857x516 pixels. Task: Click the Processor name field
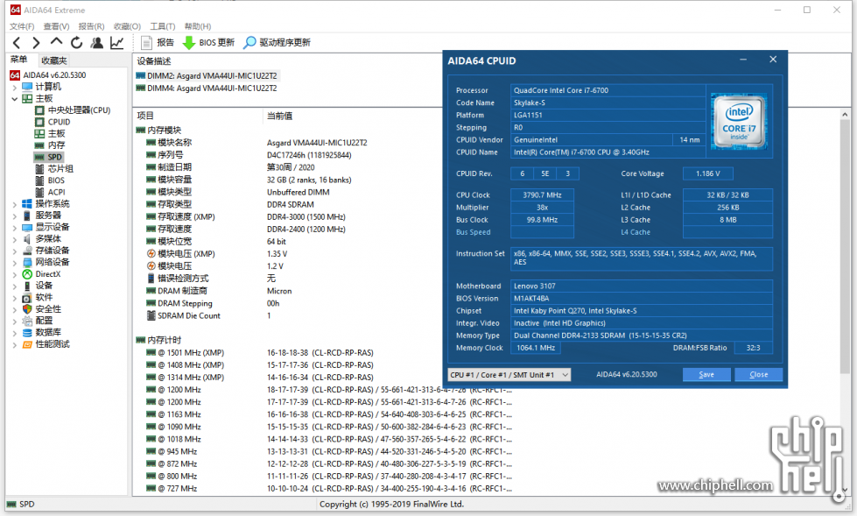pos(608,90)
